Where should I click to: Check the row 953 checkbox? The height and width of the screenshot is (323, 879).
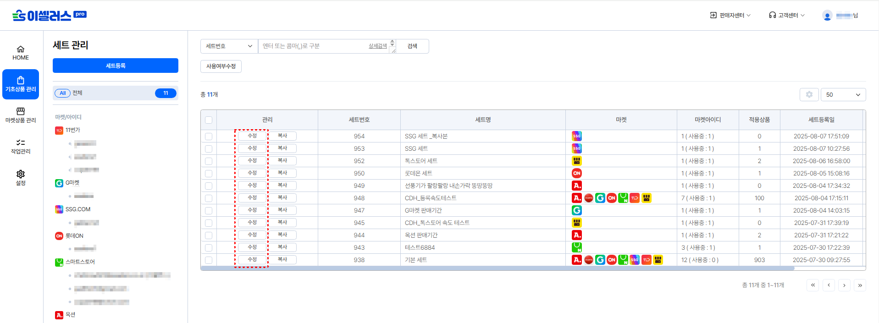click(x=209, y=148)
